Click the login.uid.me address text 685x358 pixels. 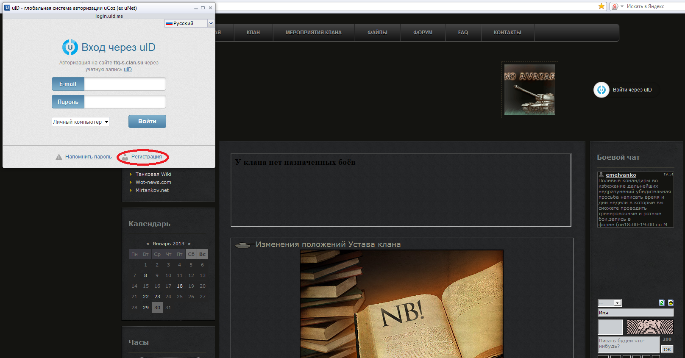(x=109, y=16)
